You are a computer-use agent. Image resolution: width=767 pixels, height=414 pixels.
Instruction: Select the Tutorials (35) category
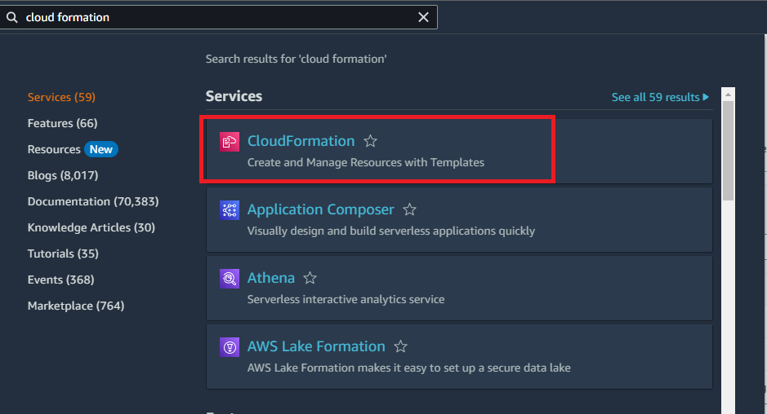click(x=63, y=253)
